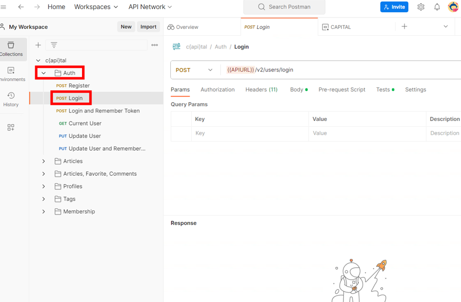This screenshot has height=302, width=461.
Task: Expand the Tags folder chevron
Action: coord(44,199)
